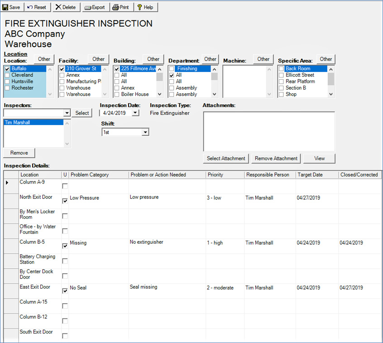The width and height of the screenshot is (383, 343).
Task: Check the Manufacturing facility checkbox
Action: point(62,82)
